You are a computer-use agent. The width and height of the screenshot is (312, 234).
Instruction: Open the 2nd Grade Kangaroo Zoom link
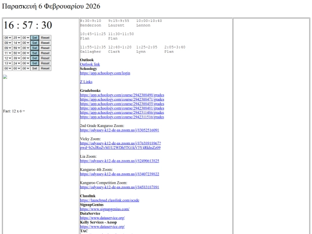(120, 130)
